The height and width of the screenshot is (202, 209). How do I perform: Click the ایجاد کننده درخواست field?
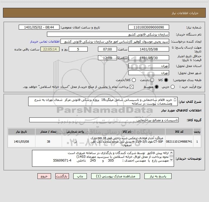coord(115,41)
